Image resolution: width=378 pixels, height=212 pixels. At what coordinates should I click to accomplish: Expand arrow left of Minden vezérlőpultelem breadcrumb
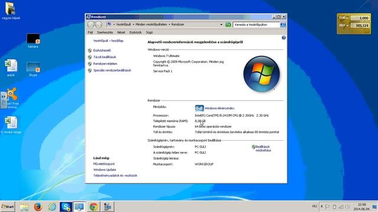coord(133,25)
